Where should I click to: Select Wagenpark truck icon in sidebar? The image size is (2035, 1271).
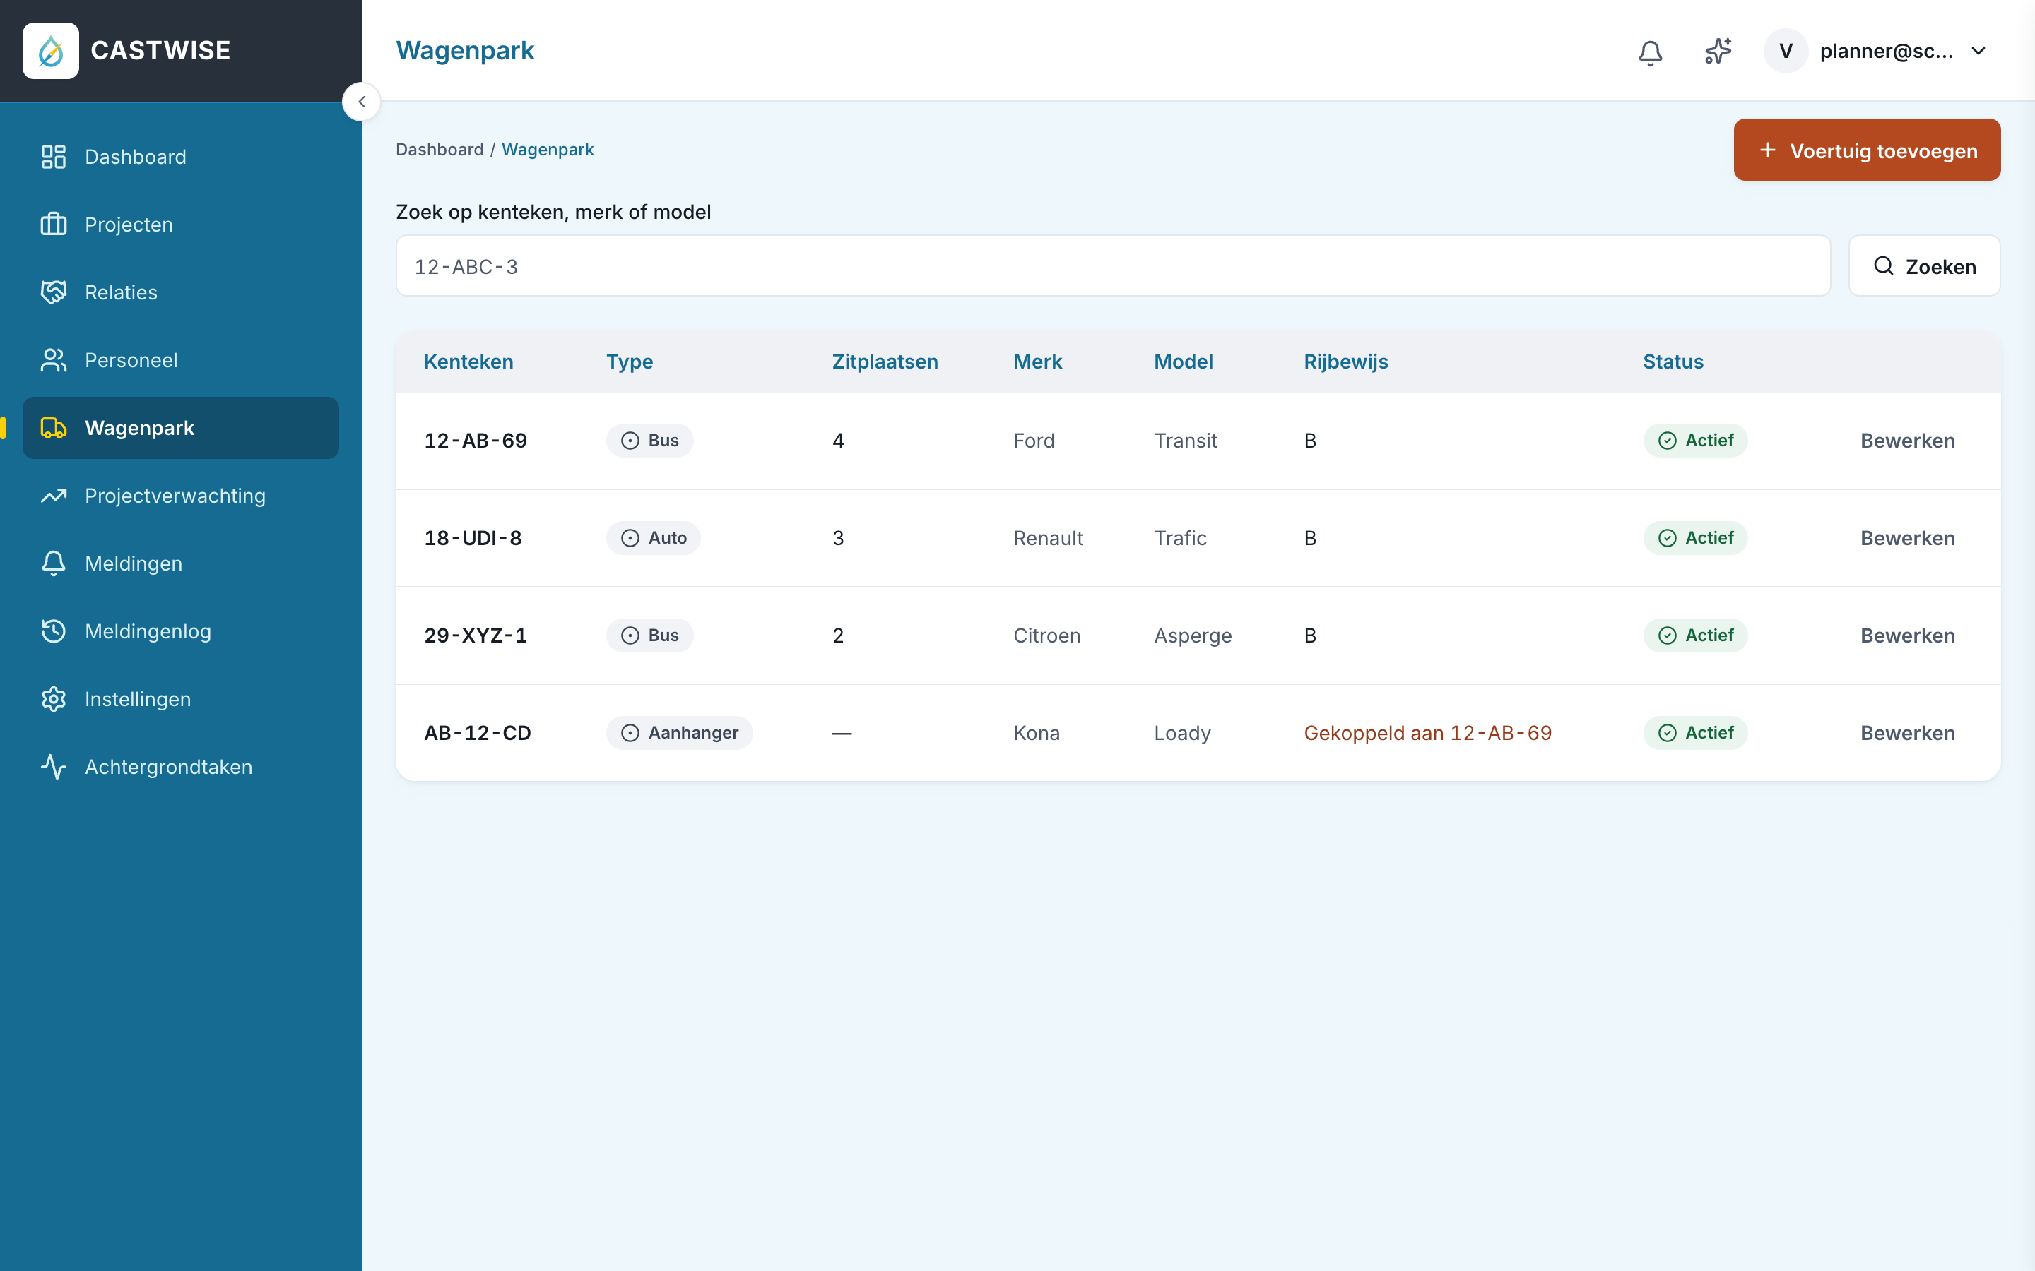click(x=54, y=428)
